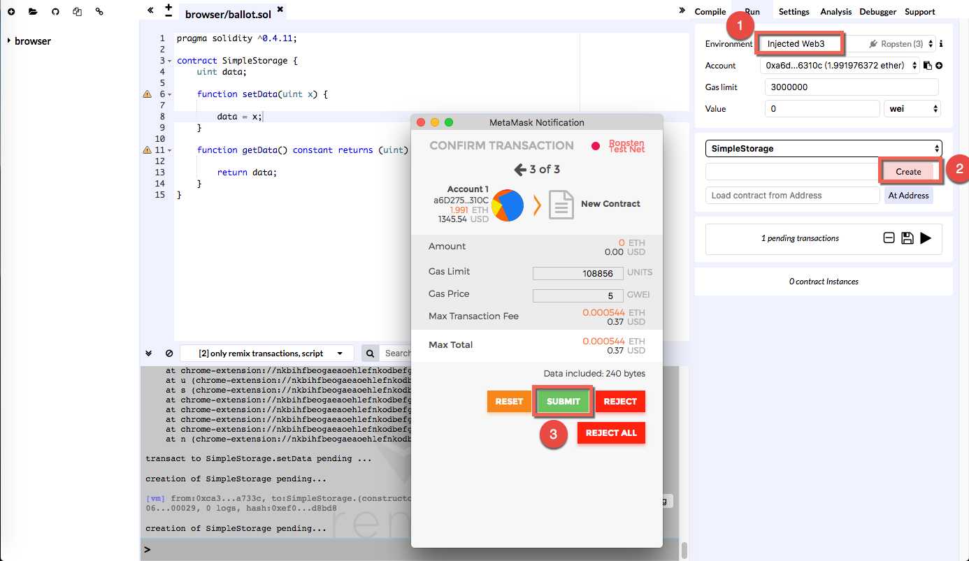
Task: Open the SimpleStorage contract dropdown
Action: pos(824,149)
